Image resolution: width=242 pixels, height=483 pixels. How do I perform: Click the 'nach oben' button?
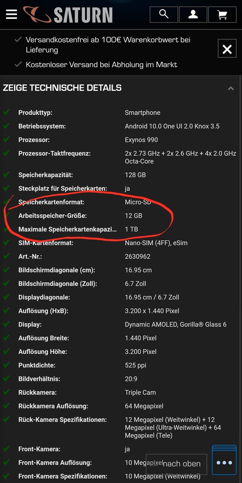[176, 464]
